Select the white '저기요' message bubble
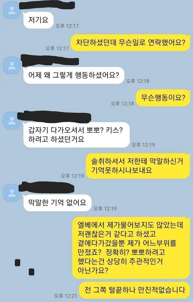Image resolution: width=193 pixels, height=302 pixels. (38, 20)
